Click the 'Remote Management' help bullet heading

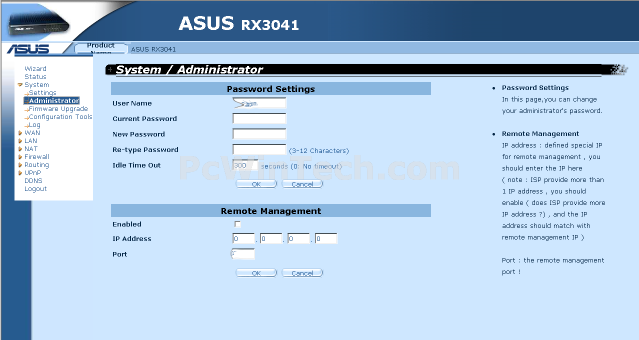pos(540,134)
